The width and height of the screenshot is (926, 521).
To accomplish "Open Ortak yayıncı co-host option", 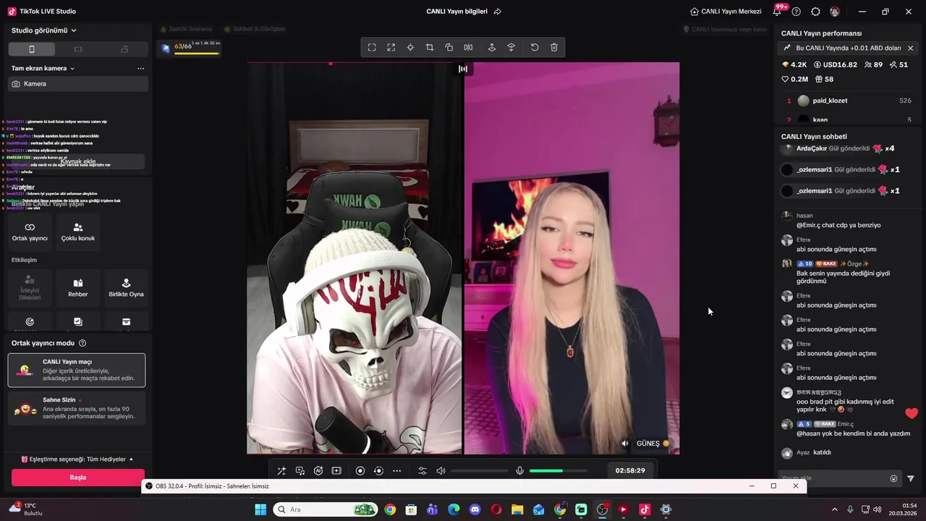I will [30, 232].
